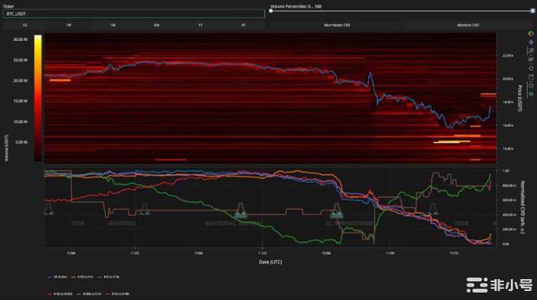
Task: Choose the 6M time range
Action: (x=156, y=25)
